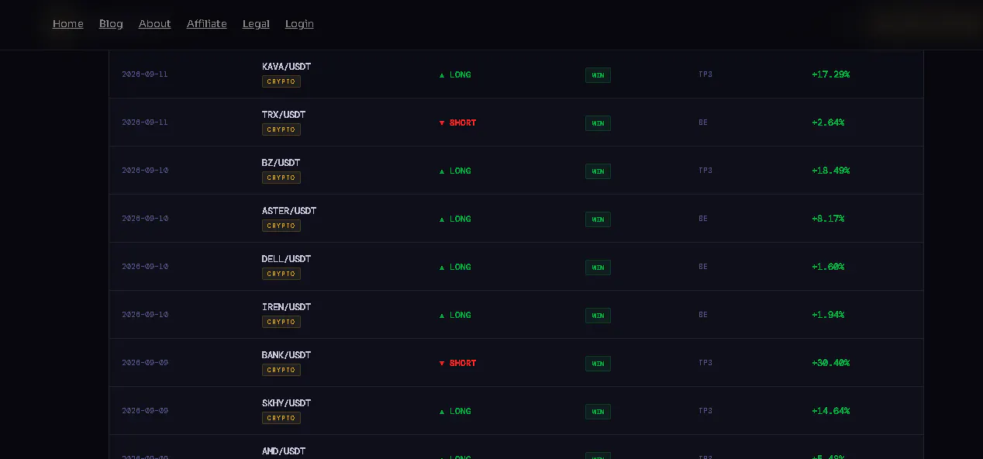Click the WIN badge in IREN/USDT row
The image size is (983, 459).
point(598,316)
